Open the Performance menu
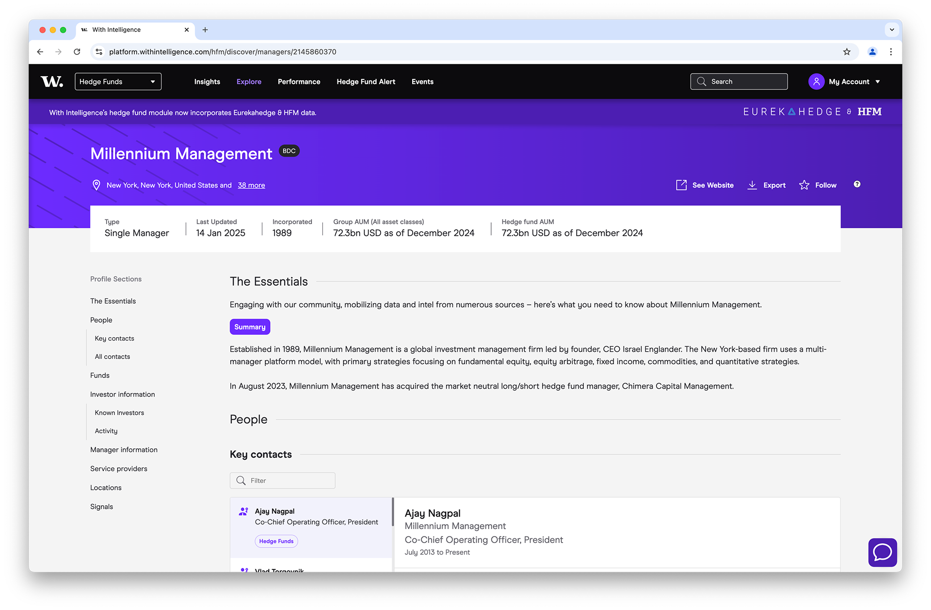931x610 pixels. coord(299,81)
